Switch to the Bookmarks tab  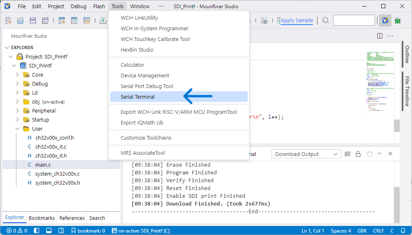[42, 218]
